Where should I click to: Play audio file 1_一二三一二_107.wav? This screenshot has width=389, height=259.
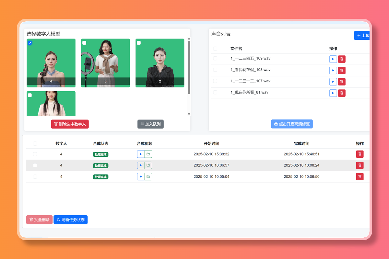point(333,82)
